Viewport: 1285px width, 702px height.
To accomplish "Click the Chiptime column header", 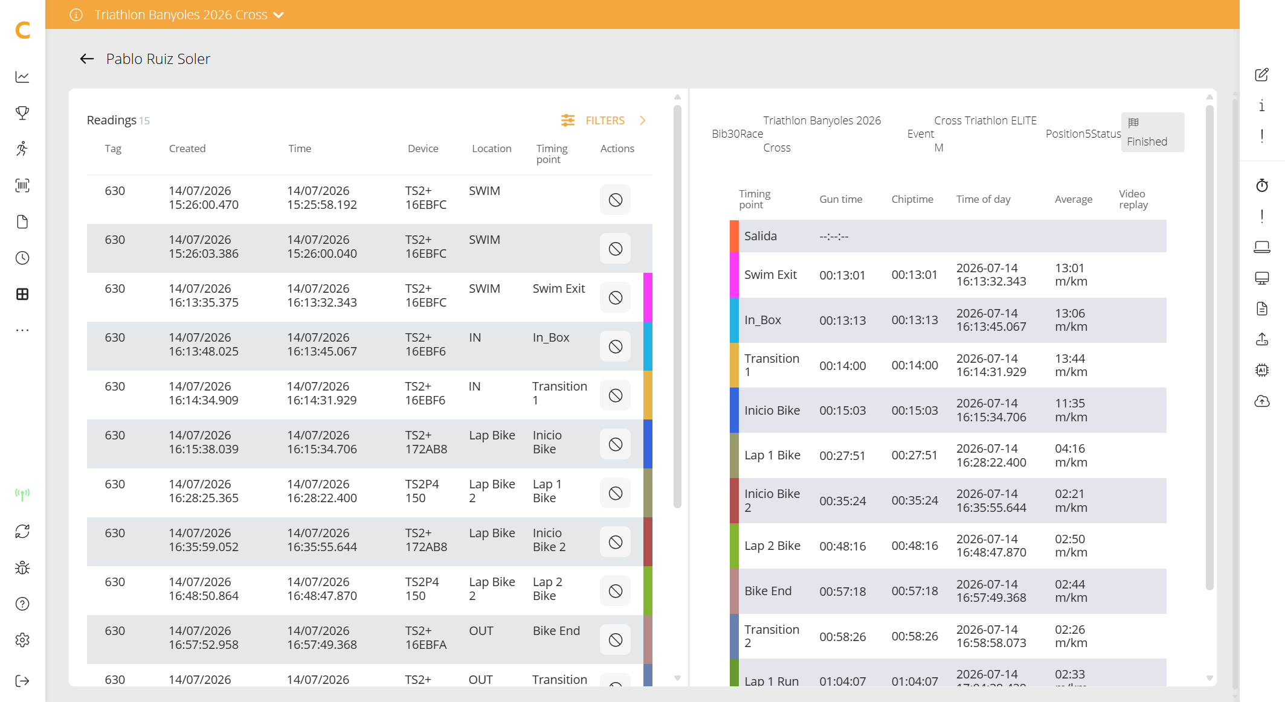I will pyautogui.click(x=912, y=199).
